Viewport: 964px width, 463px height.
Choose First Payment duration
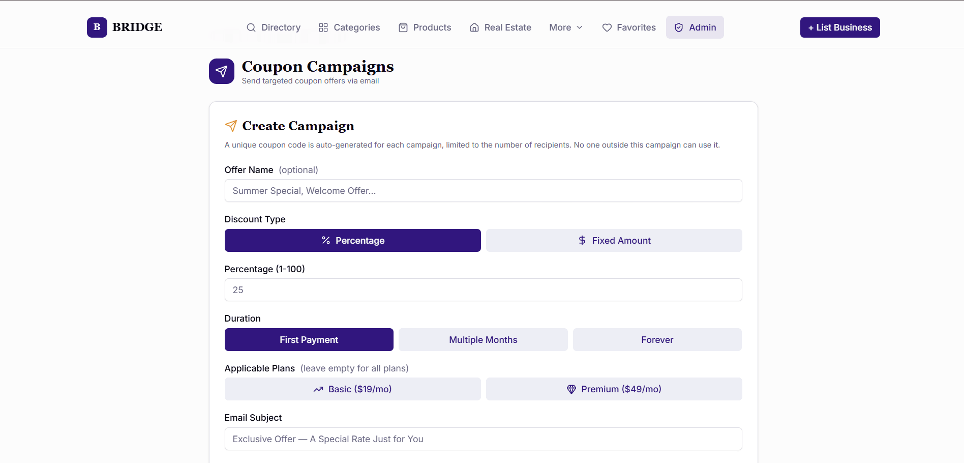(309, 340)
